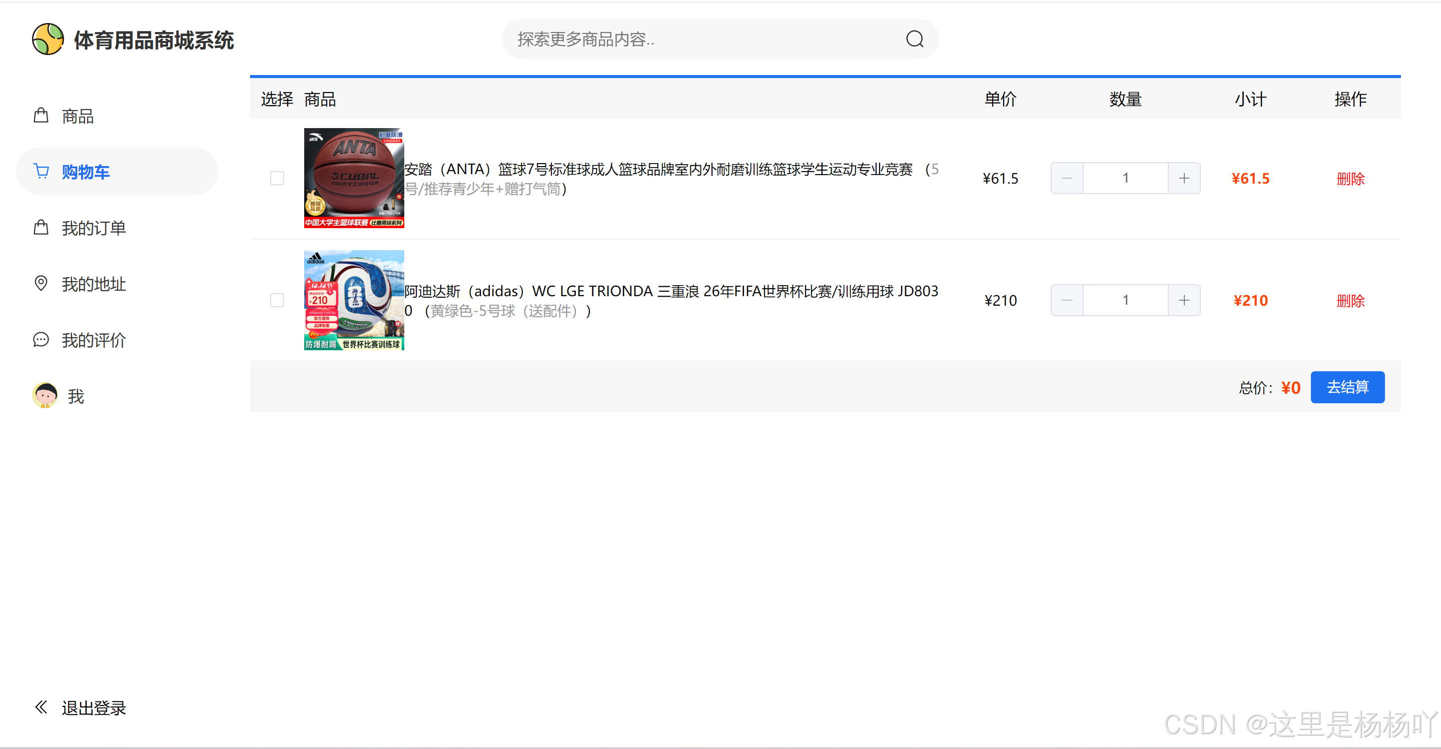Screen dimensions: 1441x749
Task: Click the chat bubble icon beside 我的评价
Action: [41, 340]
